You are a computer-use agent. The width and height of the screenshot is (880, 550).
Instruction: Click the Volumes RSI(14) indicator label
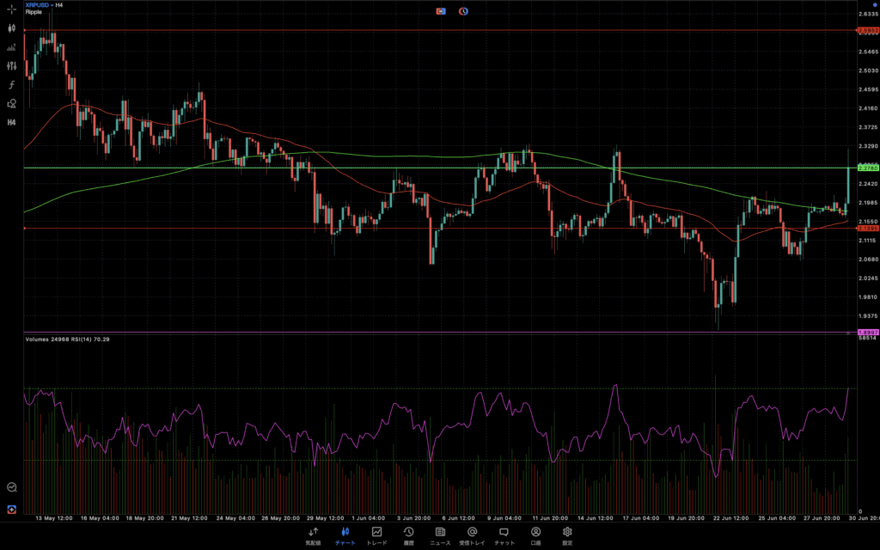[67, 339]
